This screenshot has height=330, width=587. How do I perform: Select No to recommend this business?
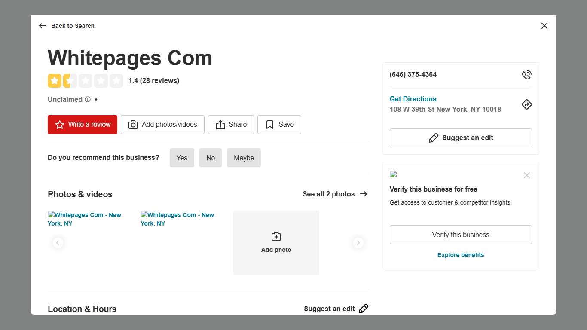coord(210,158)
